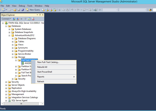The image size is (156, 111).
Task: Expand the System Databases folder
Action: 9,29
